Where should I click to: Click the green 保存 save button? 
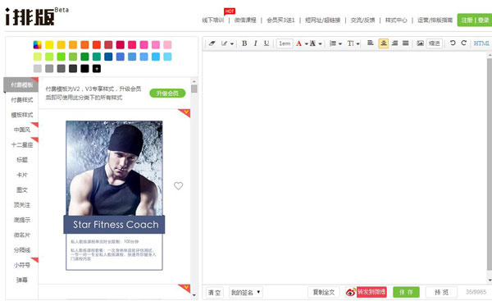(x=406, y=292)
